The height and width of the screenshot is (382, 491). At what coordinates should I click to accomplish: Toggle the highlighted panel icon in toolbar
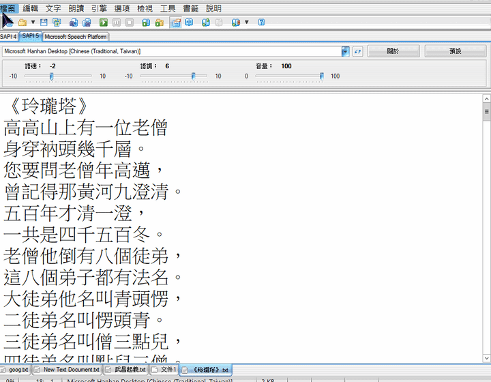(x=176, y=23)
